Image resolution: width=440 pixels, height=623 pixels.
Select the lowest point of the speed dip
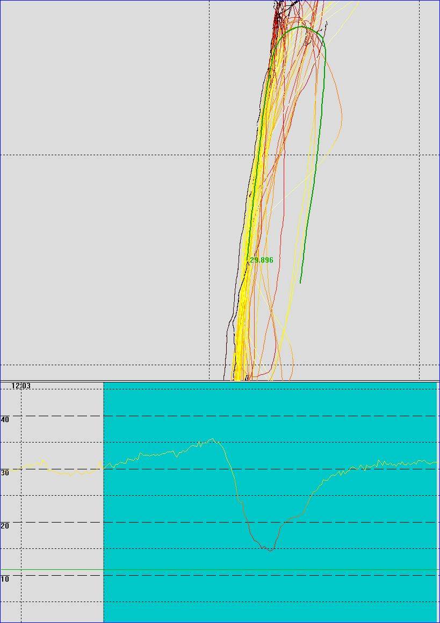pos(271,550)
